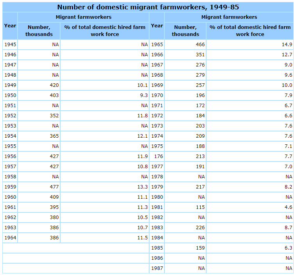The width and height of the screenshot is (296, 275).
Task: Select the 1949 year cell
Action: pos(10,85)
